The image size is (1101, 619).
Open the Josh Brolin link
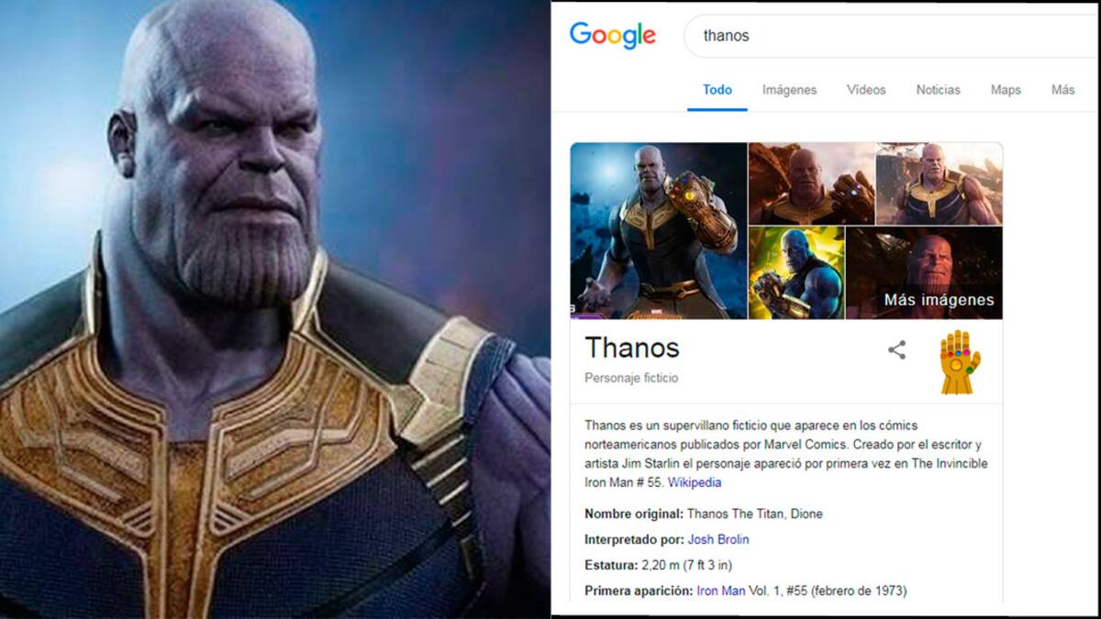pyautogui.click(x=718, y=539)
